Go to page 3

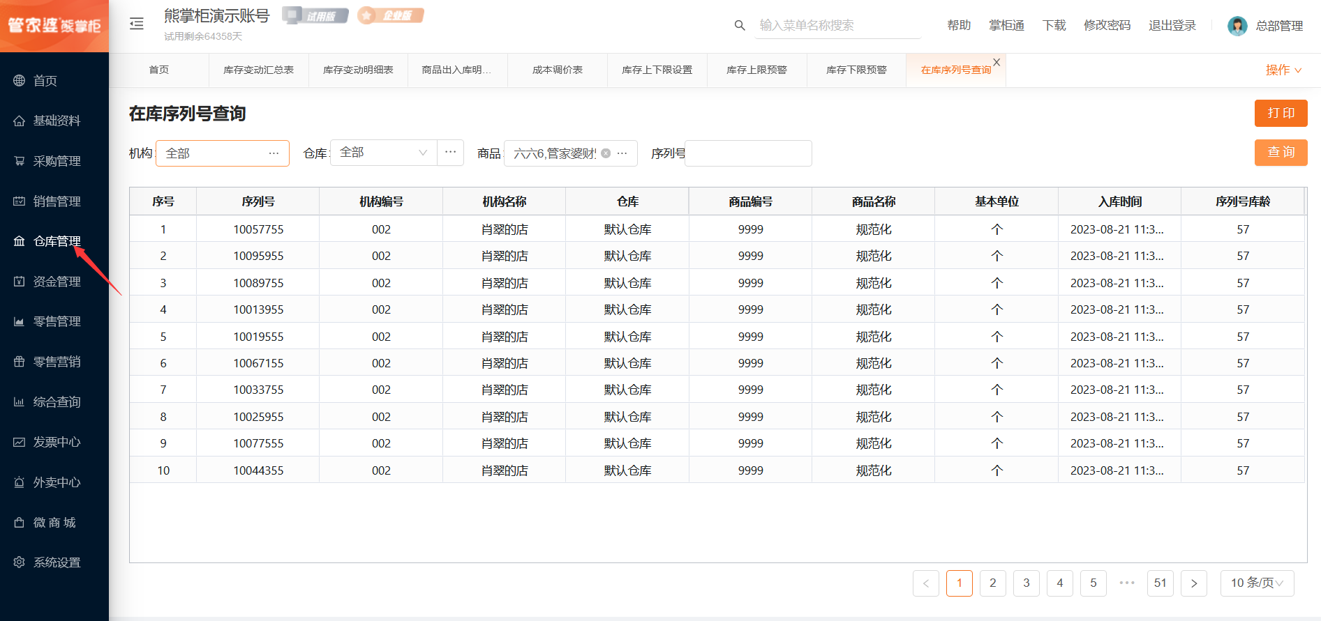pos(1027,583)
